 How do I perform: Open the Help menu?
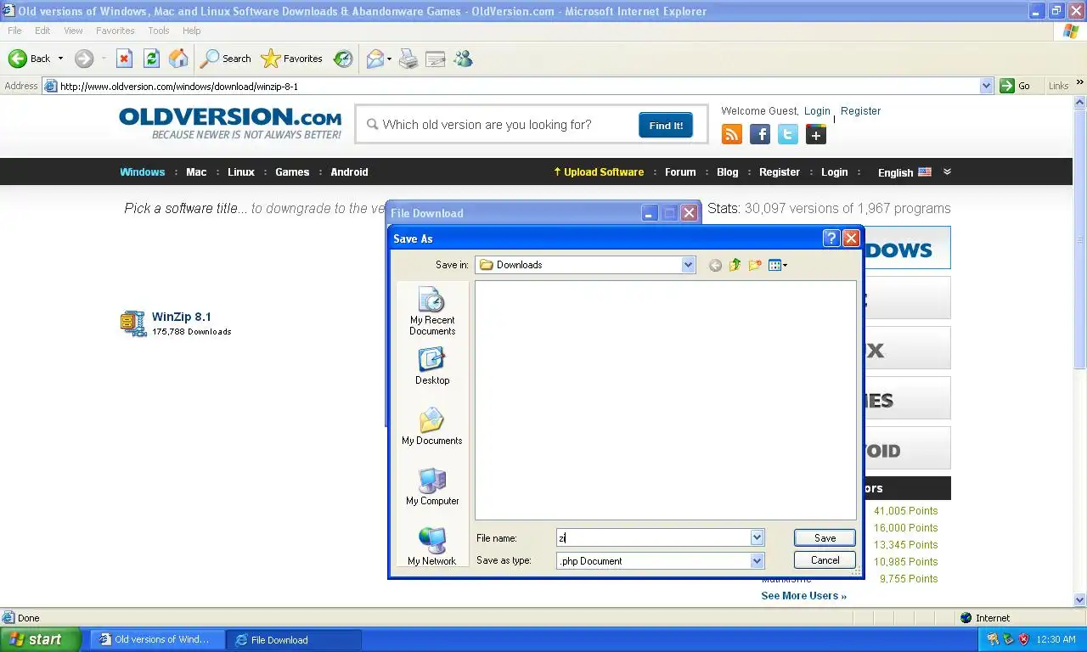[192, 31]
